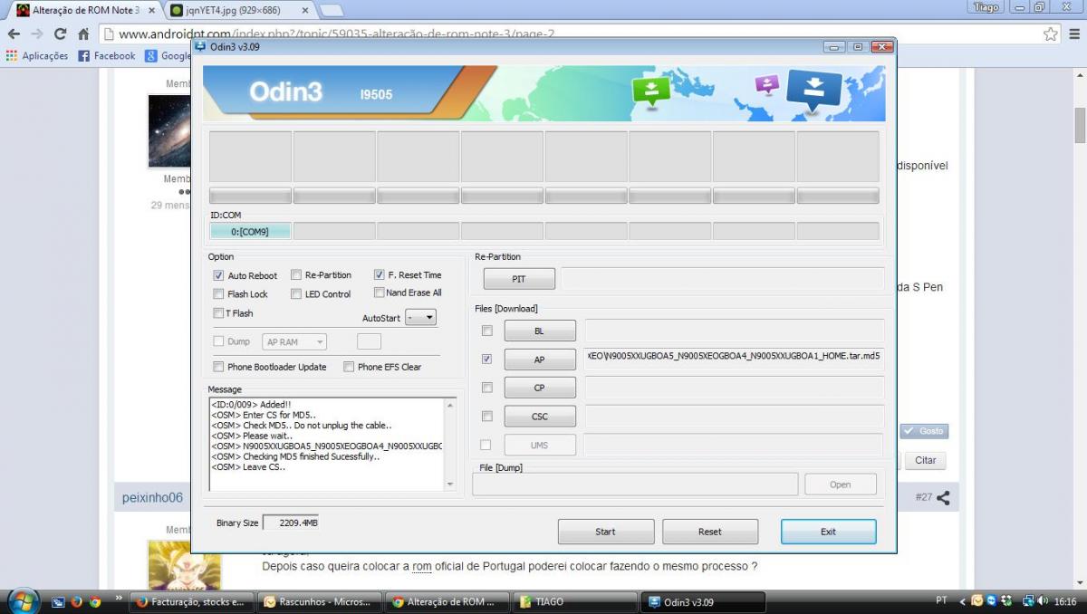Reload the Chrome page
The height and width of the screenshot is (614, 1087).
point(60,34)
